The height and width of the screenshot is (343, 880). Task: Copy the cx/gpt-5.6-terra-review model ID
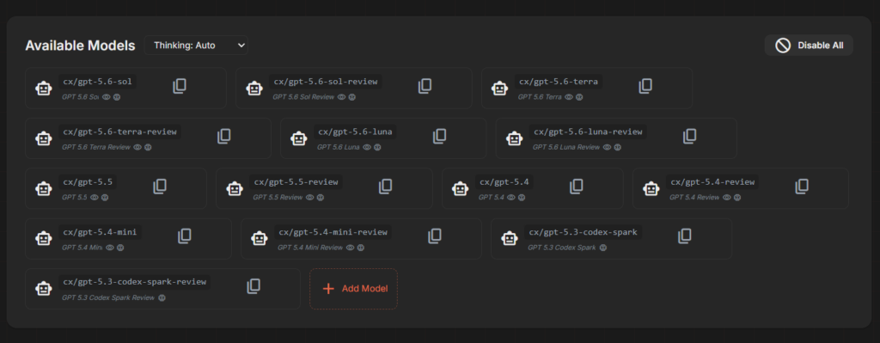pyautogui.click(x=224, y=137)
